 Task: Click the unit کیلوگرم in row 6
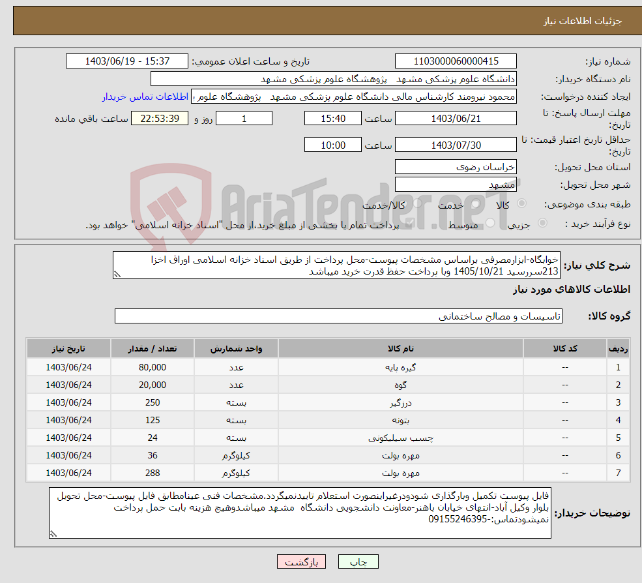236,456
